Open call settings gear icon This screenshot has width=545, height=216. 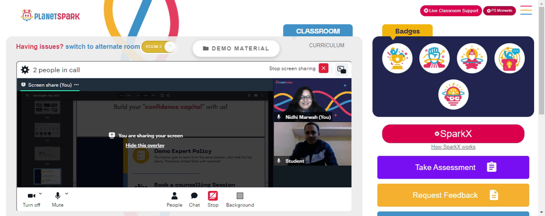point(25,70)
